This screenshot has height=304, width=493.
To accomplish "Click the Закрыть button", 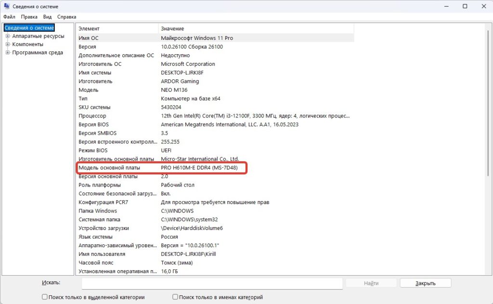I will pos(426,283).
